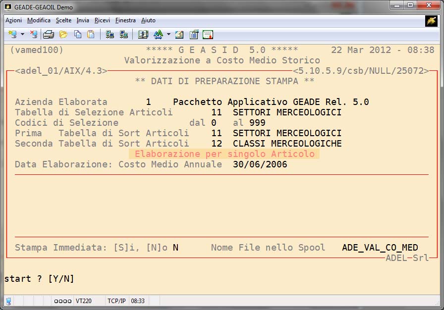The height and width of the screenshot is (310, 444).
Task: Click the disconnect session icon
Action: [x=34, y=35]
